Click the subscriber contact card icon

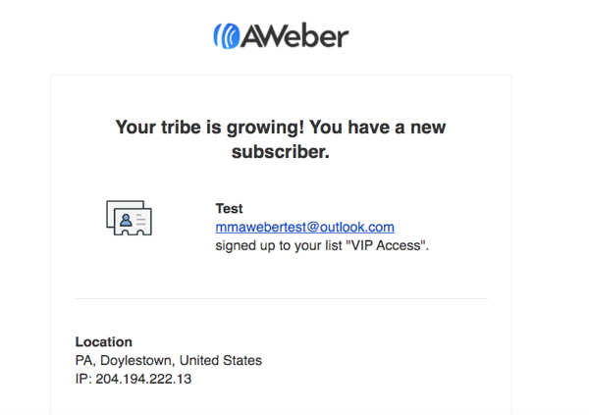pyautogui.click(x=130, y=218)
